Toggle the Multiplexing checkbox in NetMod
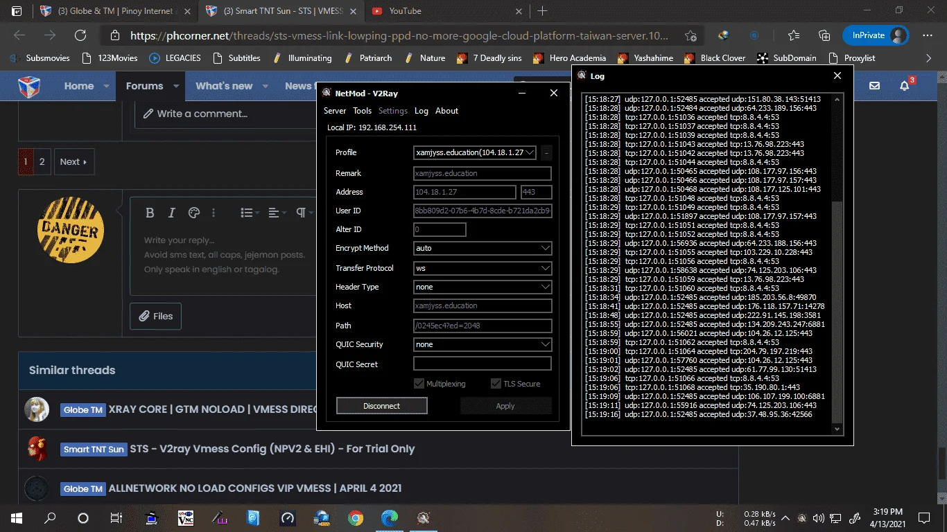The height and width of the screenshot is (532, 947). [419, 384]
